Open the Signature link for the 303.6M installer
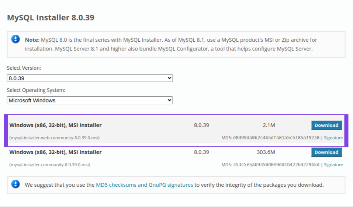Image resolution: width=353 pixels, height=207 pixels. point(333,165)
